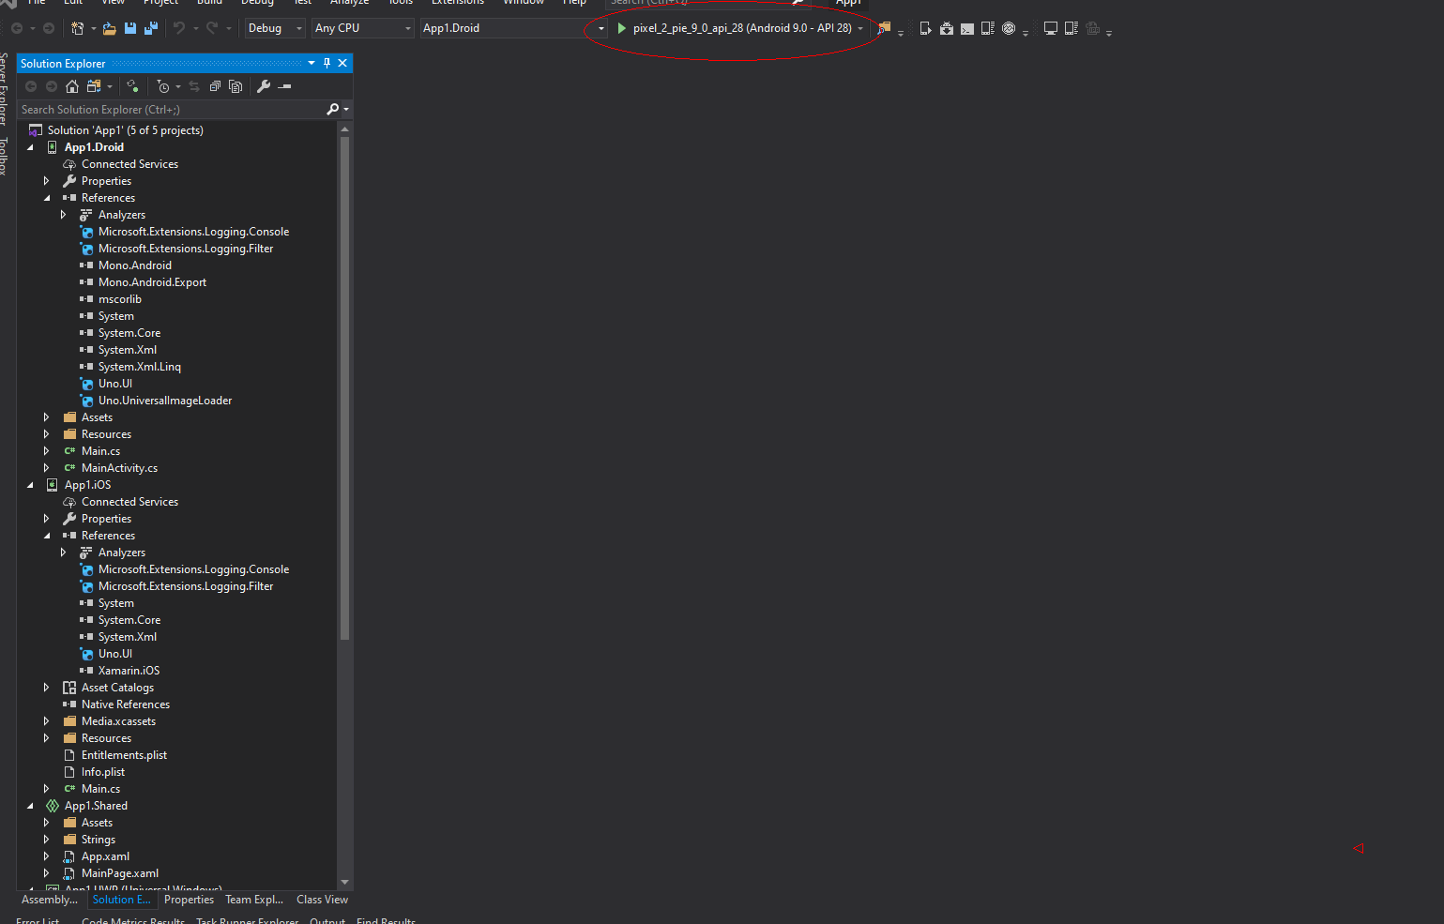Open the Build menu
1444x924 pixels.
208,3
